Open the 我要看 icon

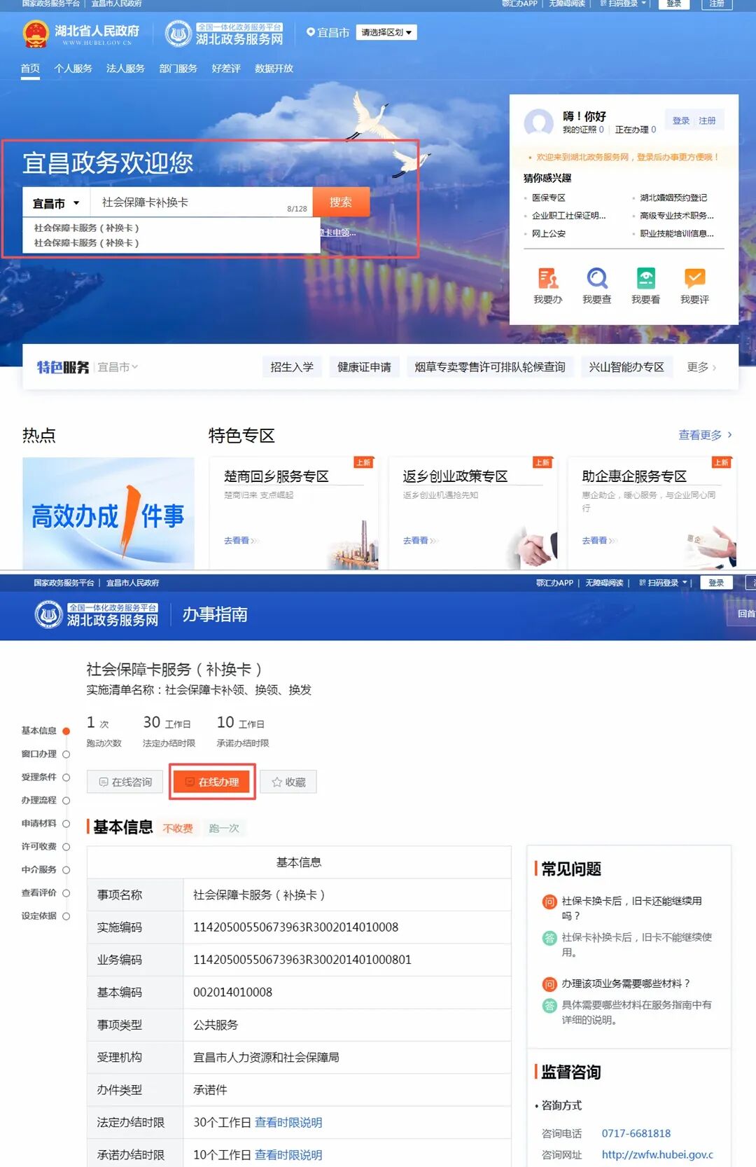coord(645,279)
